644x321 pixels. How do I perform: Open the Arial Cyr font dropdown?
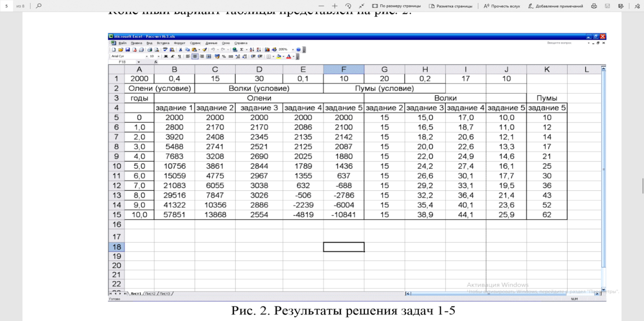146,57
